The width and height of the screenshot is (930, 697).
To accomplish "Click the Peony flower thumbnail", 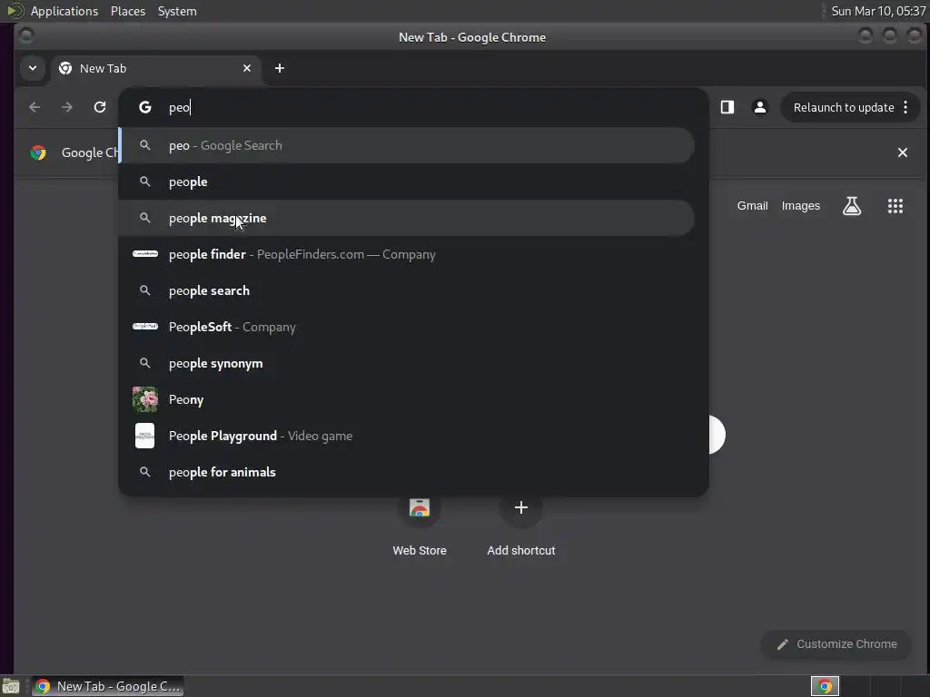I will click(144, 399).
